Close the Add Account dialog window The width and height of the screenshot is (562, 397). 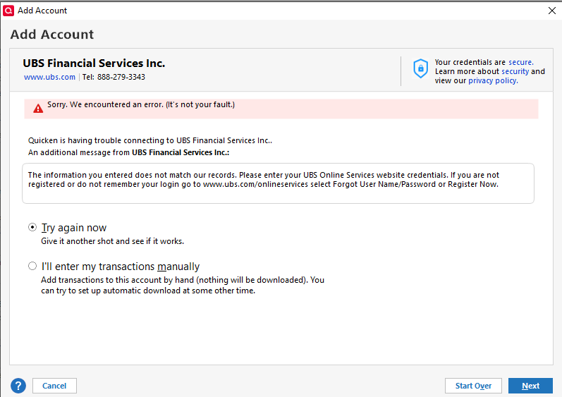551,11
